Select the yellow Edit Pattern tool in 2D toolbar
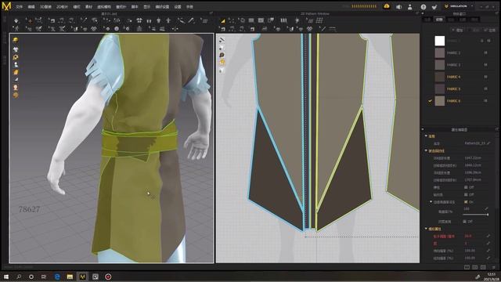 pyautogui.click(x=222, y=21)
